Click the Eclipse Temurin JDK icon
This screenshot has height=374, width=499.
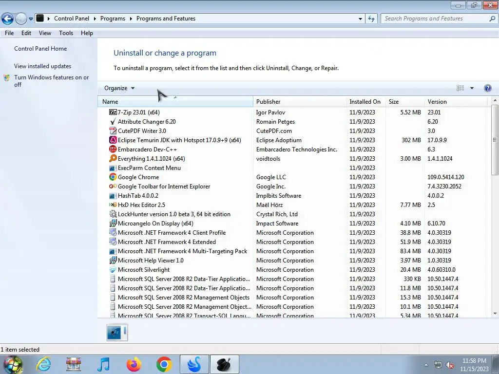click(x=113, y=140)
